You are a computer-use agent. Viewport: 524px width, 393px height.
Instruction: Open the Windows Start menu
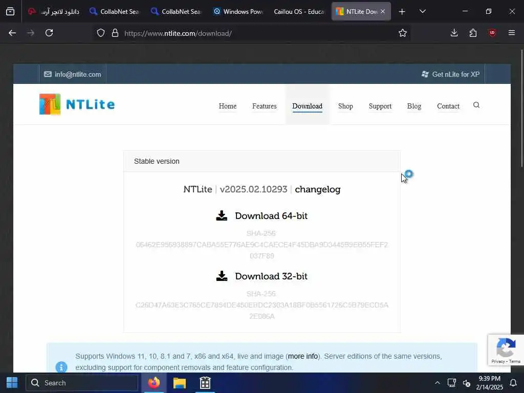[x=12, y=383]
